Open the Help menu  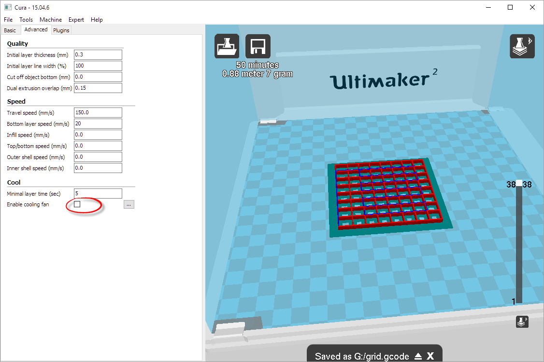(97, 20)
